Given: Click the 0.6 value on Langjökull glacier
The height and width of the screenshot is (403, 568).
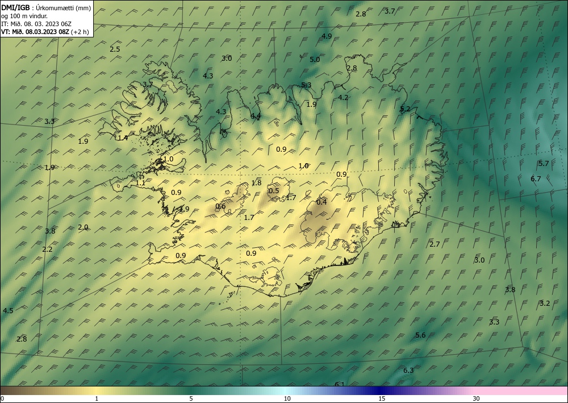Looking at the screenshot, I should [220, 206].
